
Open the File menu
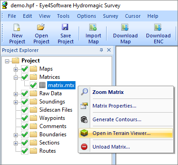[x=12, y=16]
